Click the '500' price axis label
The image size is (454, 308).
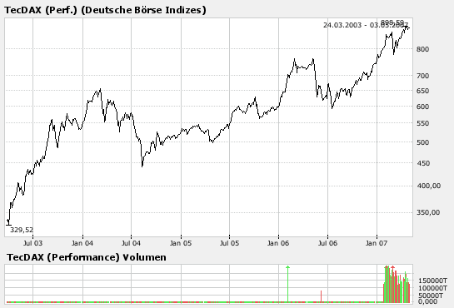point(422,142)
